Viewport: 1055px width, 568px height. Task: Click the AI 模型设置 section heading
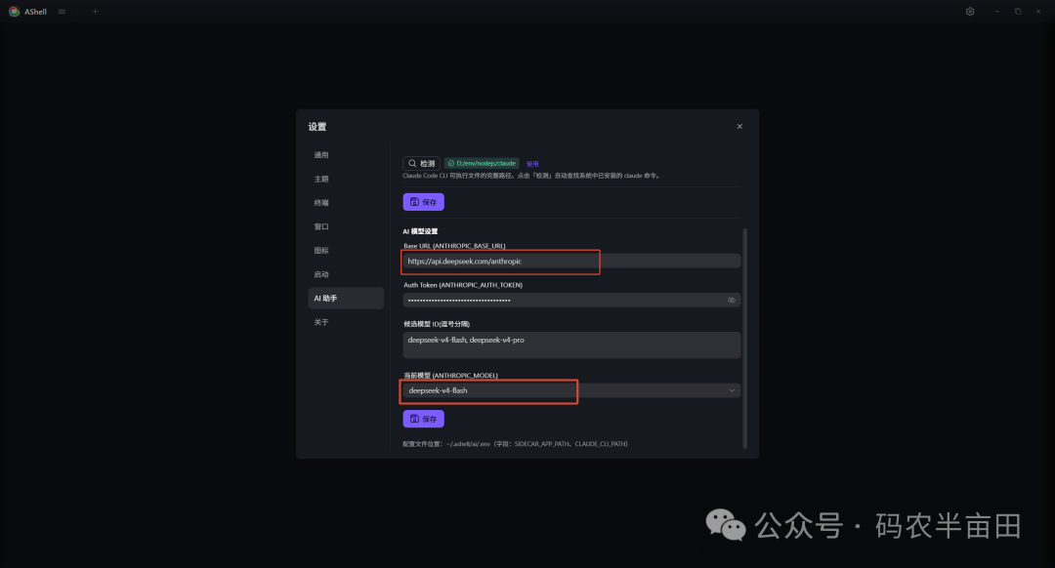point(420,231)
